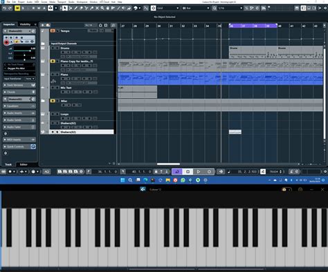Open the track search icon in track list header
The image size is (328, 272).
click(113, 25)
